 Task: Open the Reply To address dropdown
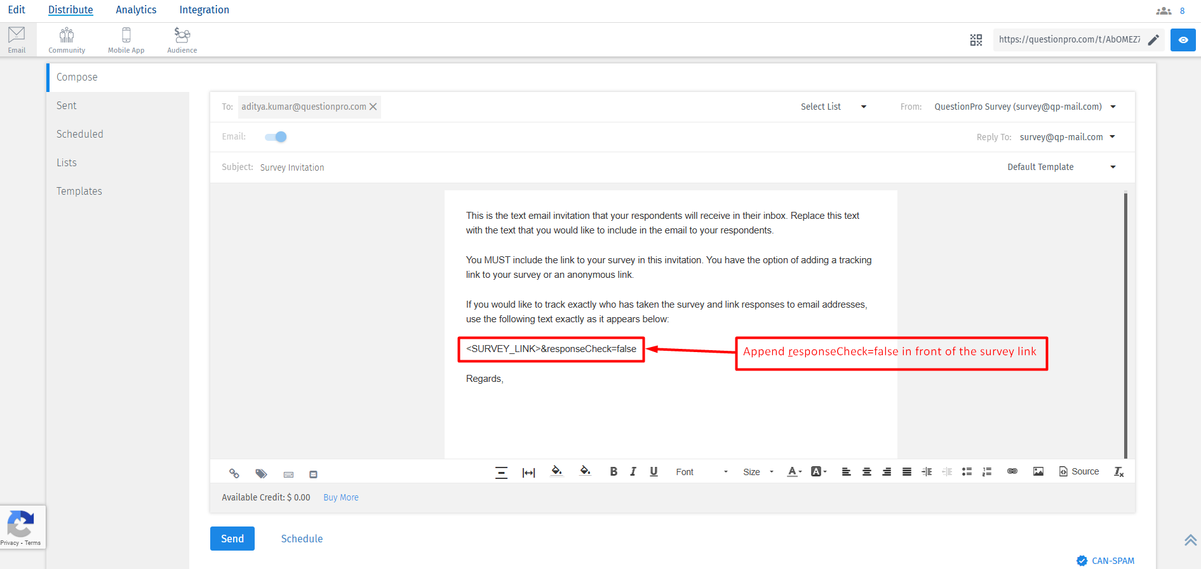tap(1068, 137)
